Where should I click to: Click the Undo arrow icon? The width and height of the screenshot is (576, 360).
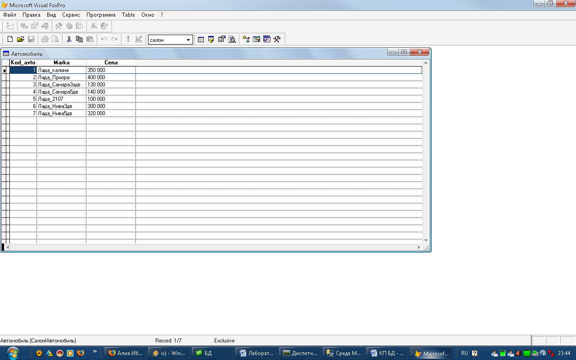[x=103, y=40]
